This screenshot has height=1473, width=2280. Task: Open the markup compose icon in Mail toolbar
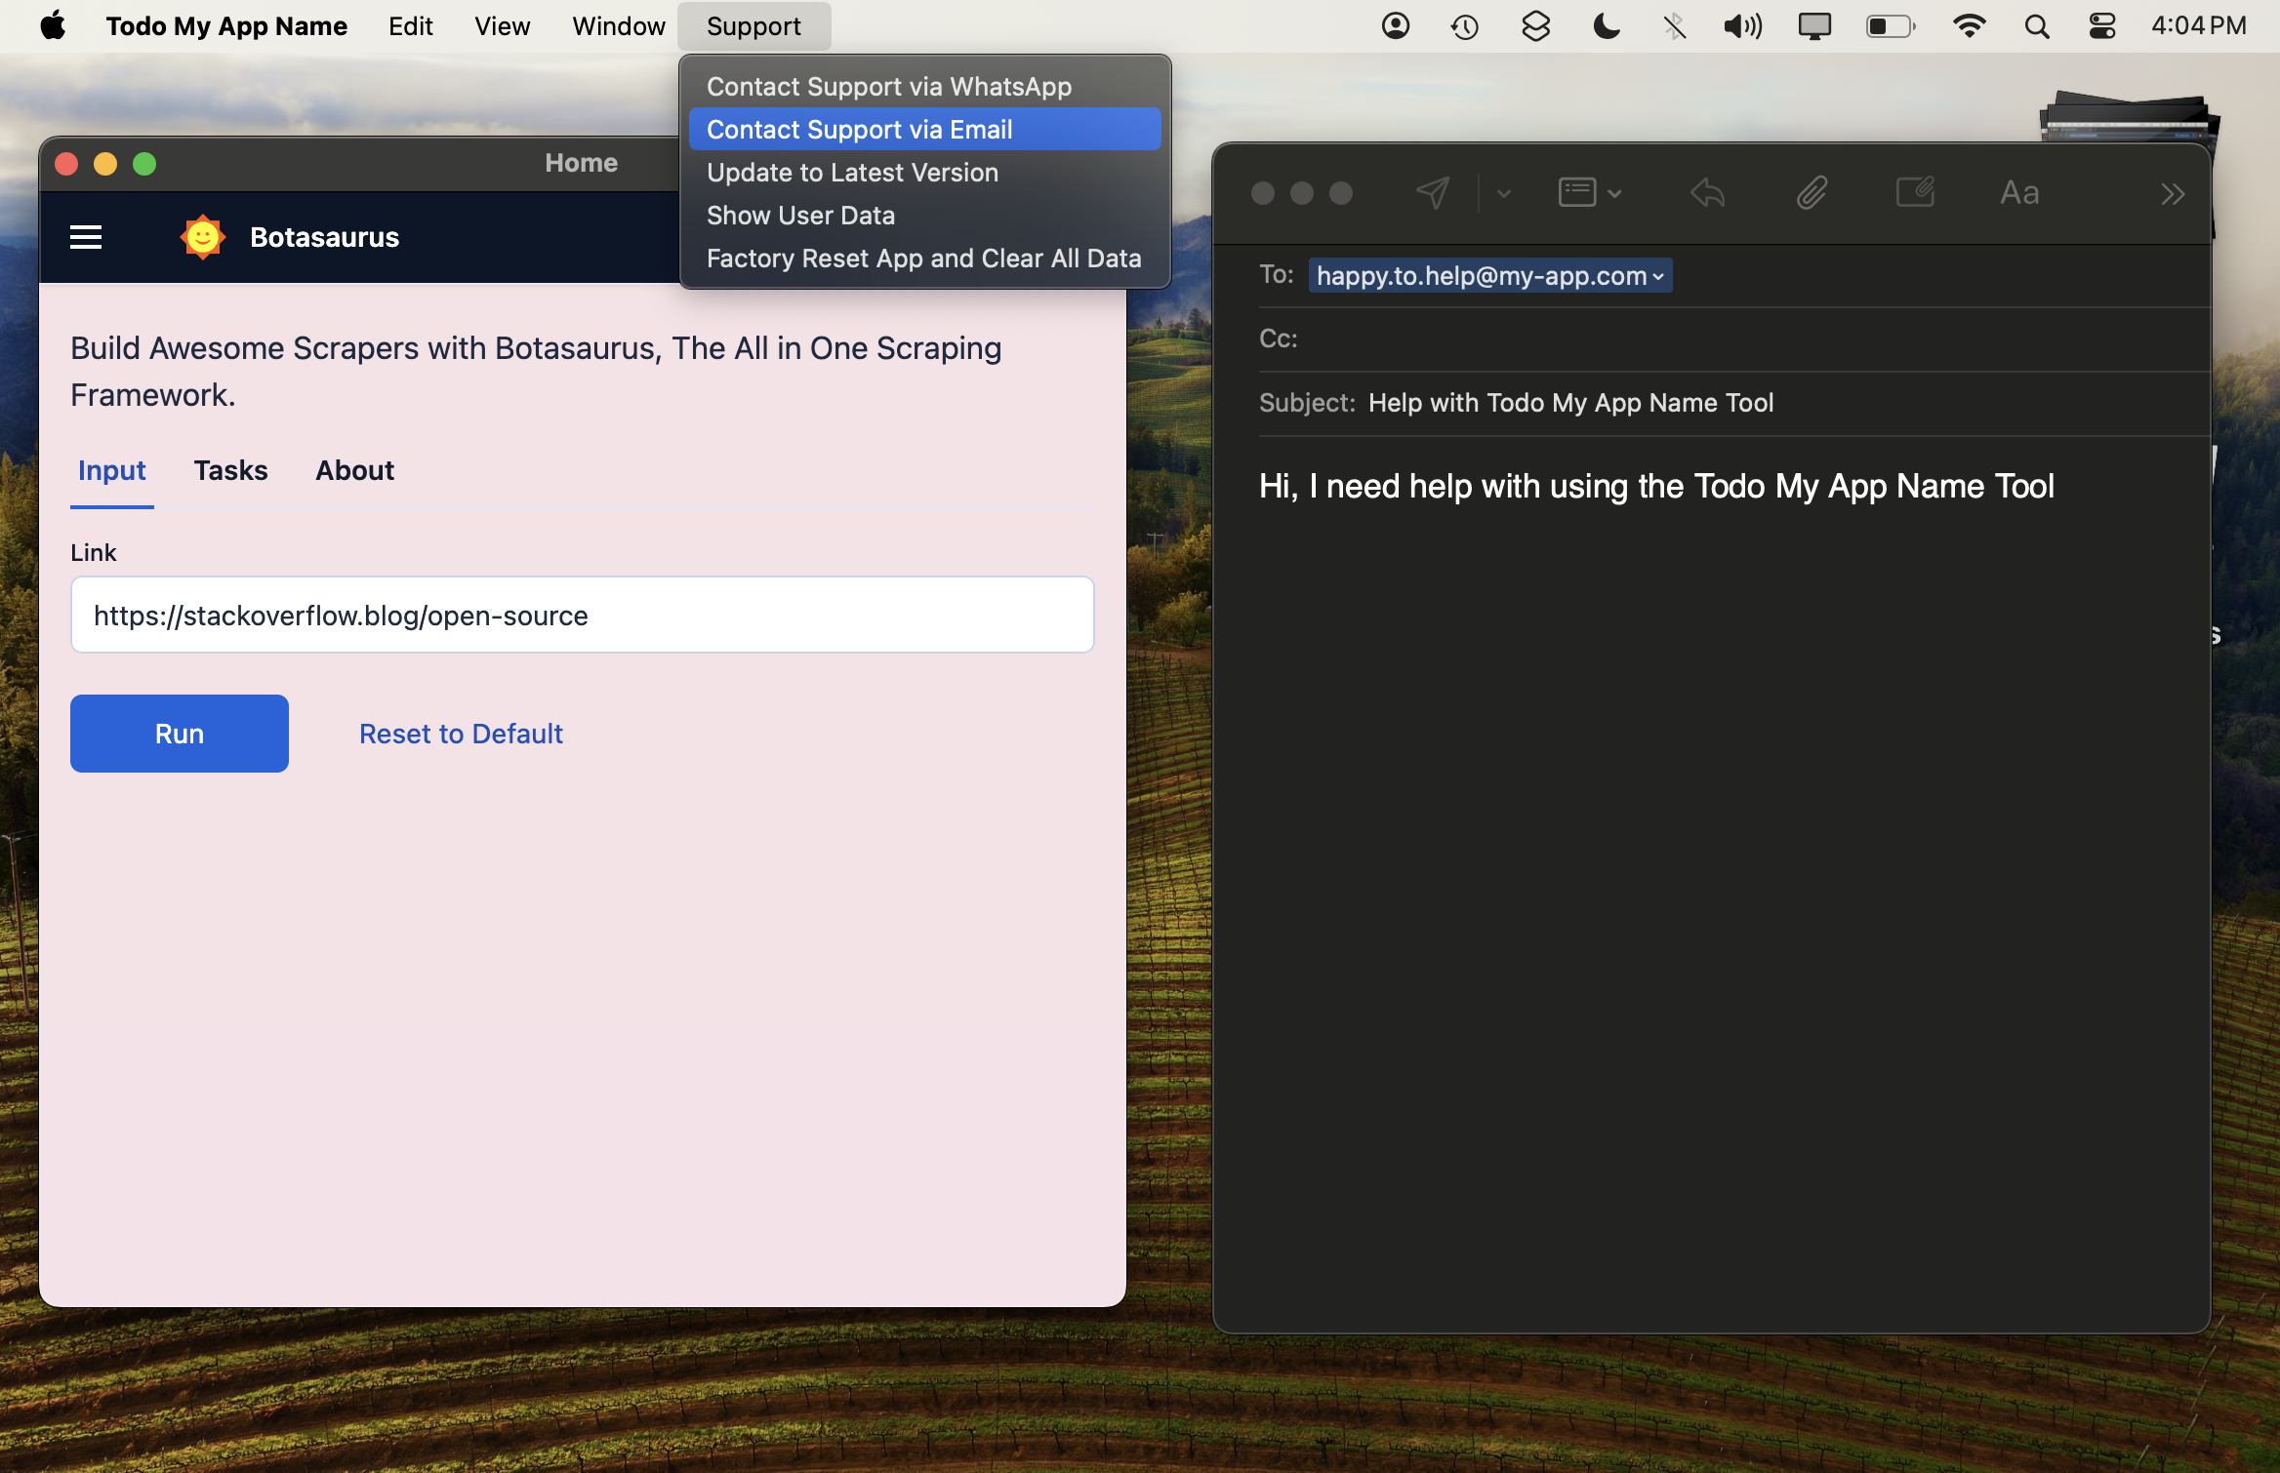tap(1915, 192)
